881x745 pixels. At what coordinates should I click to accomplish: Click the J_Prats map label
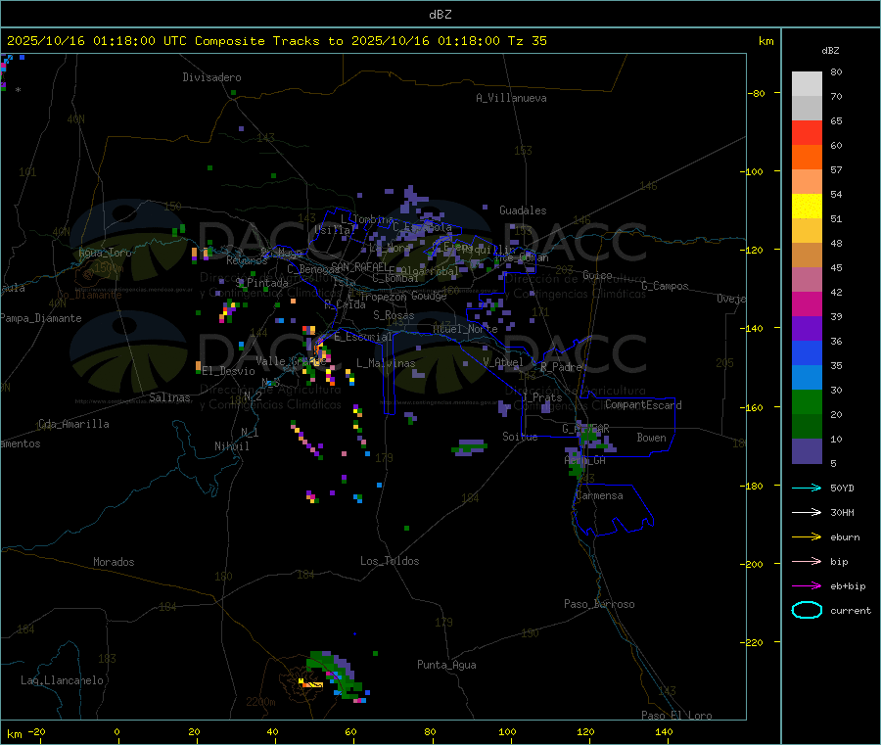coord(541,397)
